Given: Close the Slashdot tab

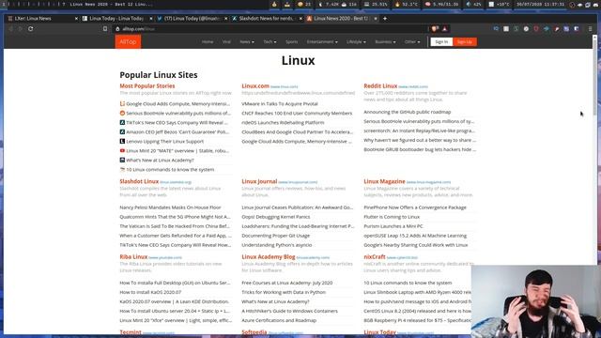Looking at the screenshot, I should (x=300, y=19).
